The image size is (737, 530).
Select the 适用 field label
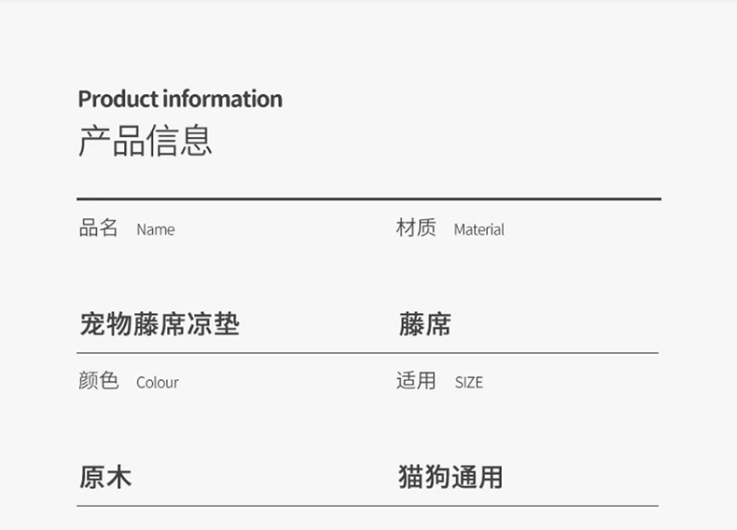[x=416, y=381]
